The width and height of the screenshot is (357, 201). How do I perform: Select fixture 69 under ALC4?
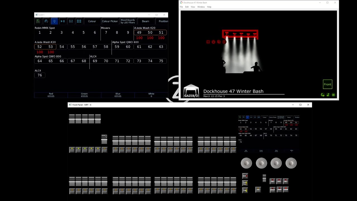(x=95, y=61)
